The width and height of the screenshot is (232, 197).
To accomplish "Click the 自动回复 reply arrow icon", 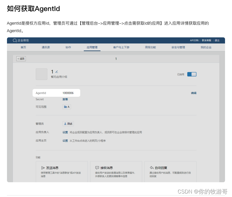I will [151, 168].
